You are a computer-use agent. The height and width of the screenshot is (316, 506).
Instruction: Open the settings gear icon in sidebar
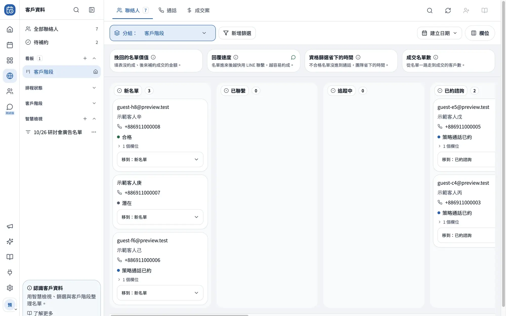[x=10, y=288]
